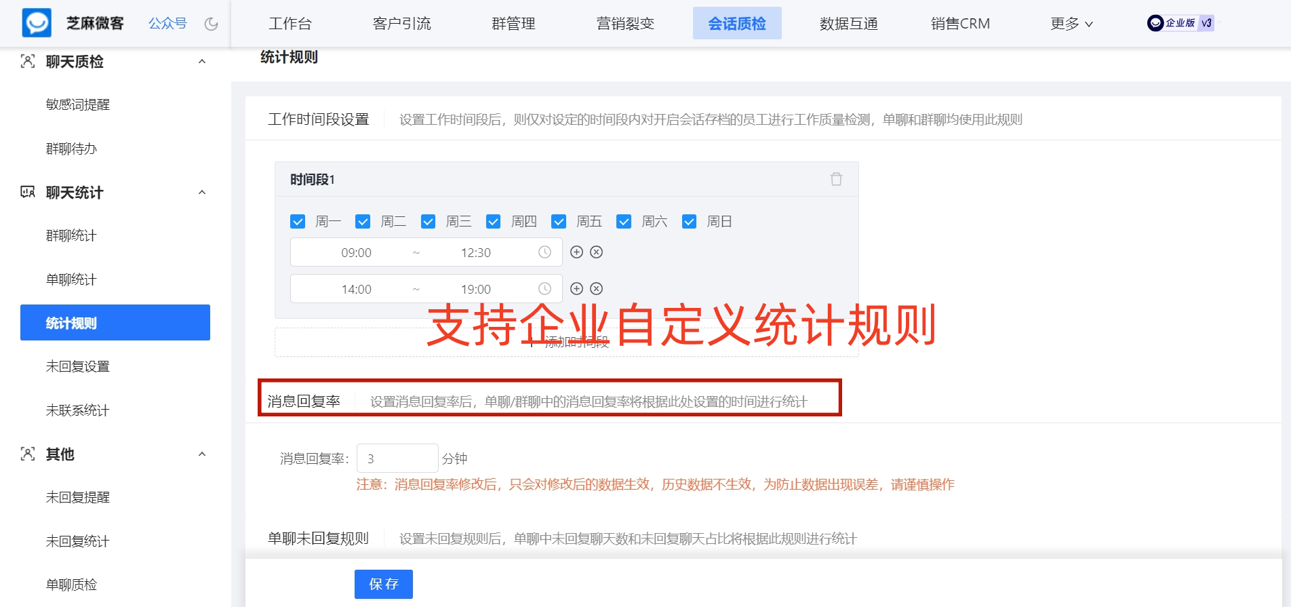
Task: Click the 工作时间段设置 heading
Action: point(318,119)
